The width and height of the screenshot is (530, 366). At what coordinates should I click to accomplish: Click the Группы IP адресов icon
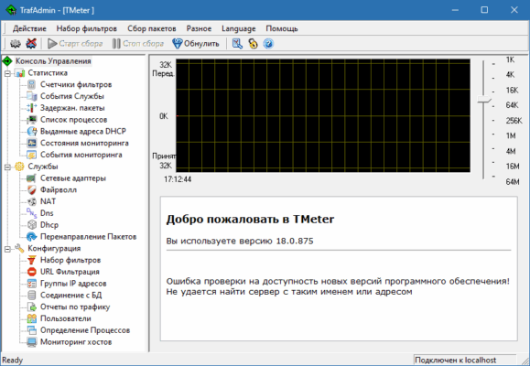[x=32, y=284]
